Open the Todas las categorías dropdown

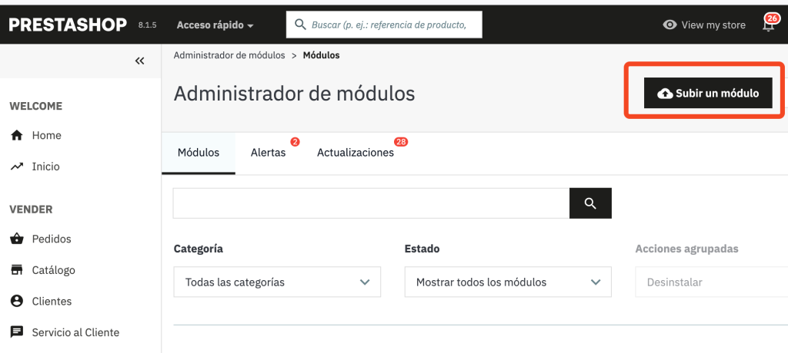pyautogui.click(x=277, y=282)
